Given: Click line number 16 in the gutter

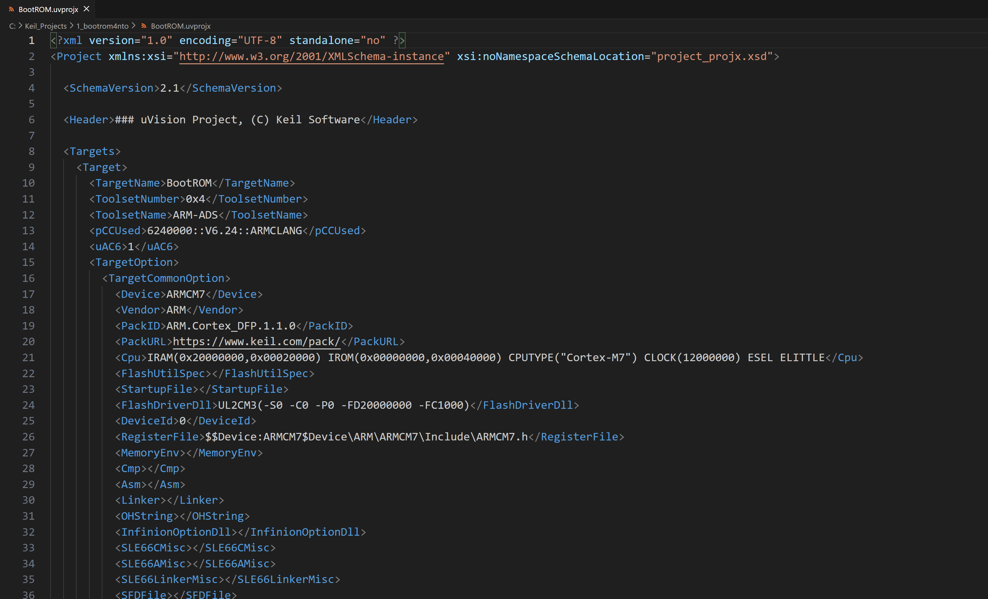Looking at the screenshot, I should coord(28,278).
